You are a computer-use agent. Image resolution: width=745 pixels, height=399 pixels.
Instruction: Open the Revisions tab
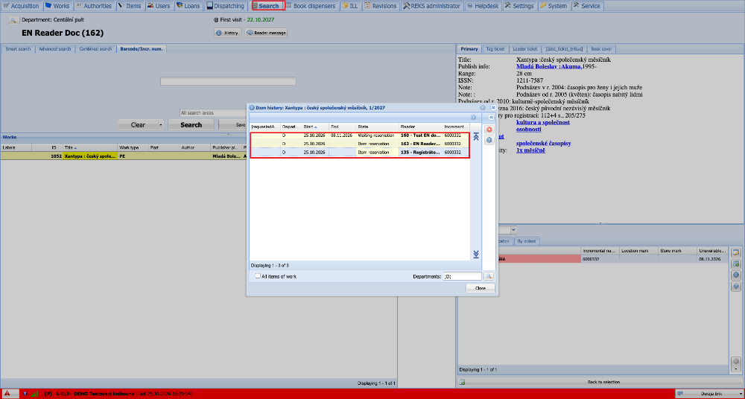point(381,6)
